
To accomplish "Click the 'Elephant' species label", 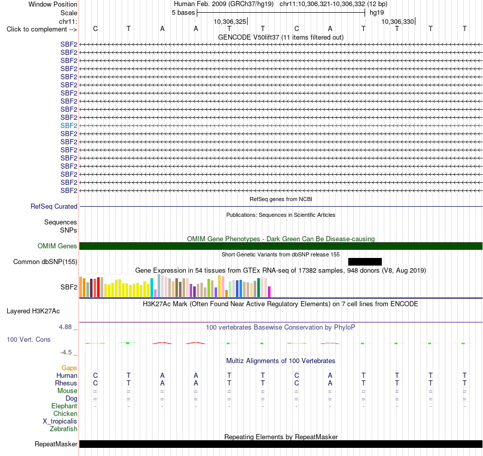I will [64, 406].
